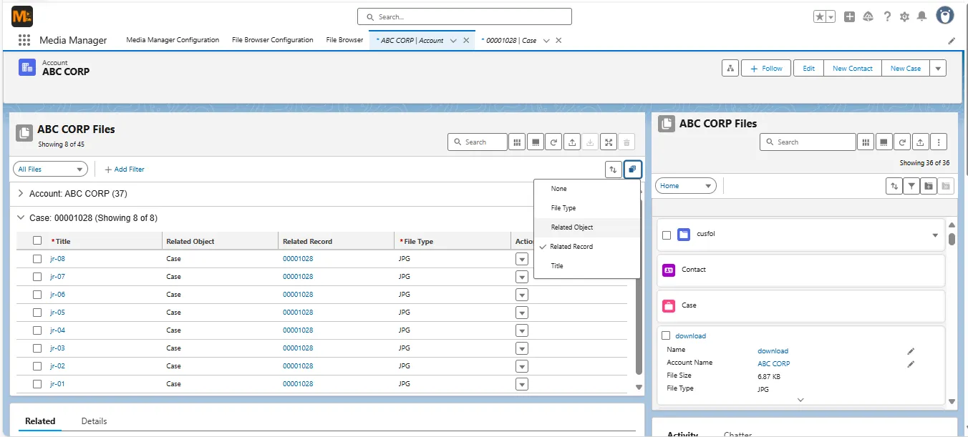The height and width of the screenshot is (437, 968).
Task: Click the edit navigation pencil icon
Action: (x=952, y=41)
